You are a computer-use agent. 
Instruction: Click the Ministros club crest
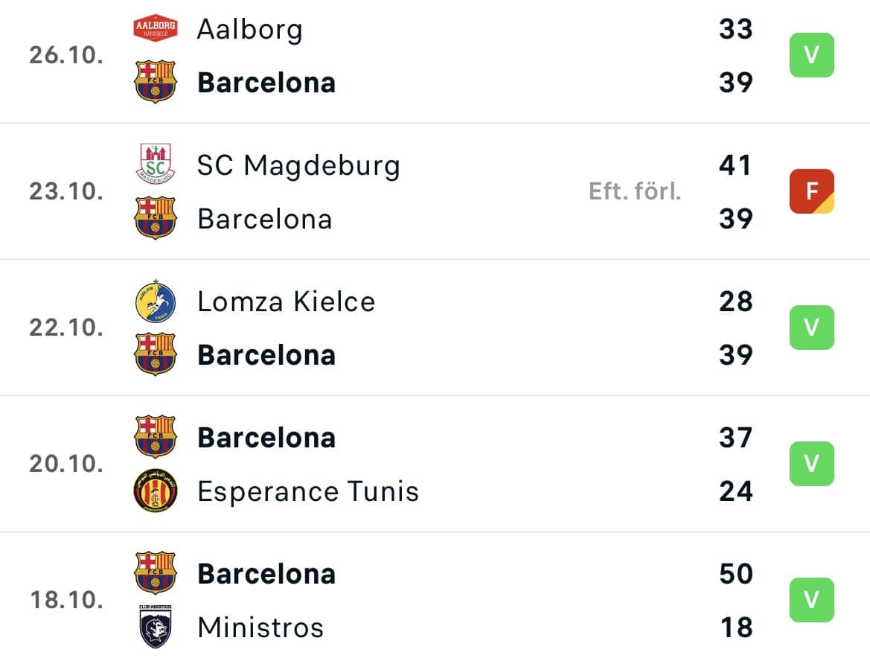coord(156,627)
